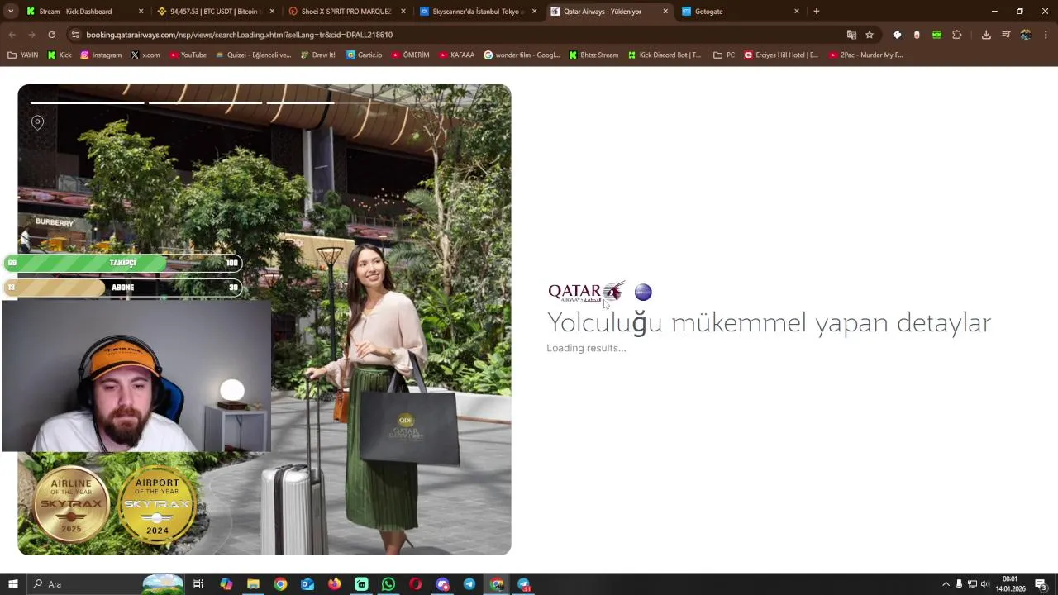Screen dimensions: 1058x595
Task: Open the Windows Start menu
Action: pos(12,584)
